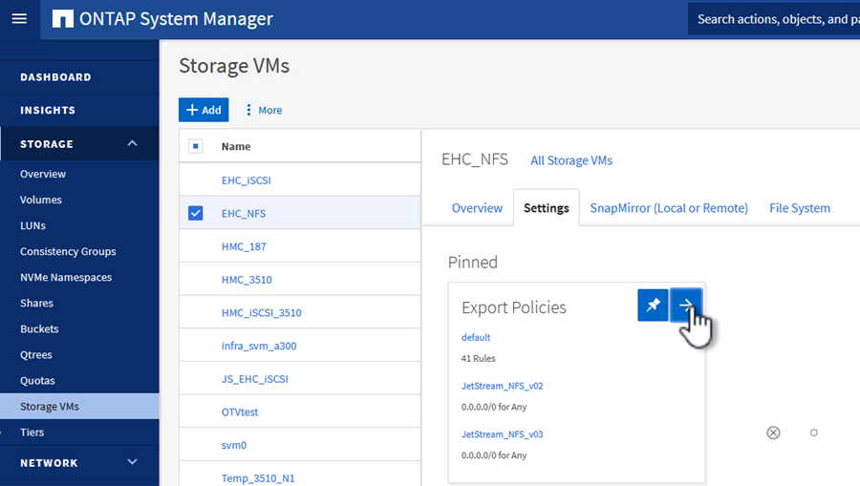Click the search actions input field
The height and width of the screenshot is (486, 860).
click(772, 19)
